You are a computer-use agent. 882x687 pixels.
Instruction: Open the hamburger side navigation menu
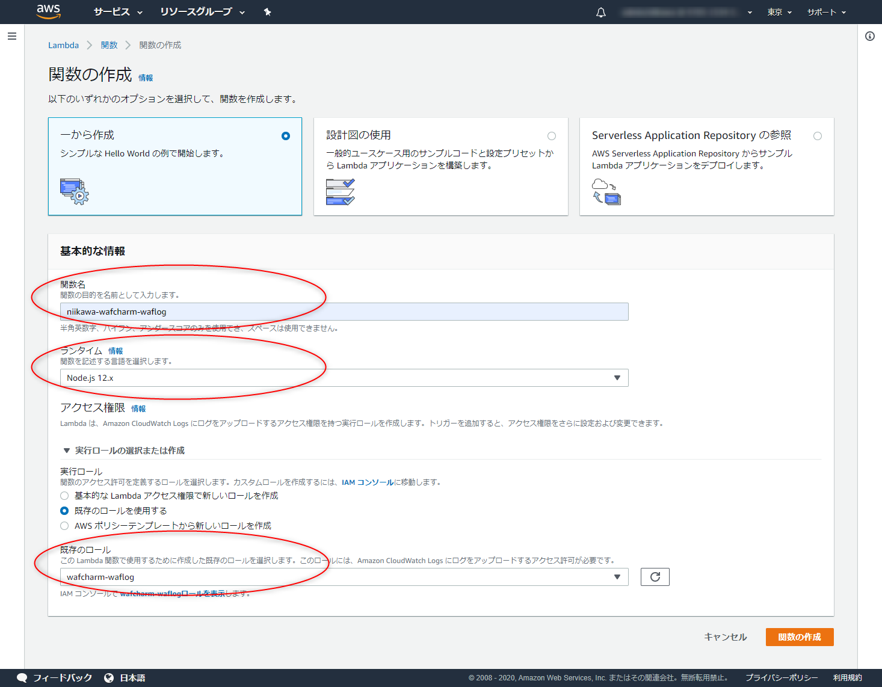click(x=11, y=36)
